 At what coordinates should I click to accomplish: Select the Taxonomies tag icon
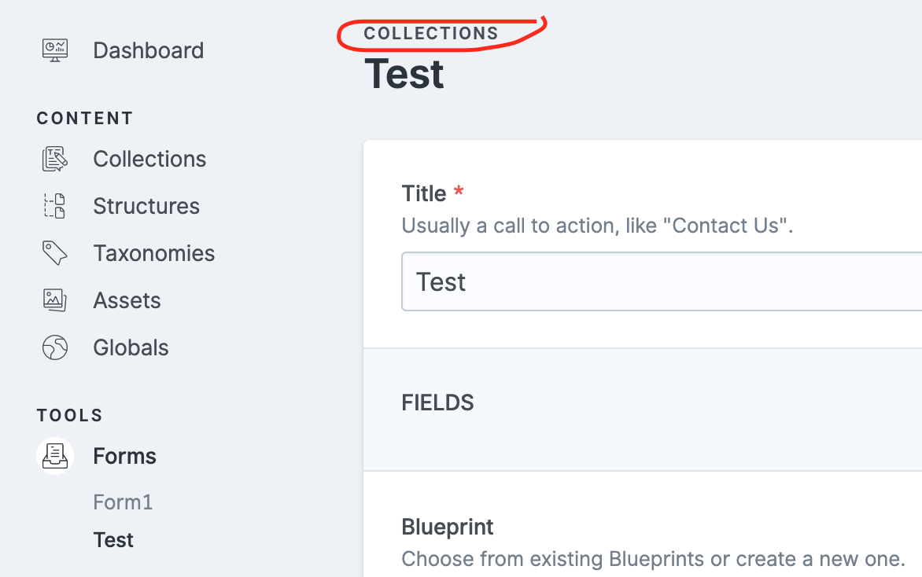tap(55, 252)
